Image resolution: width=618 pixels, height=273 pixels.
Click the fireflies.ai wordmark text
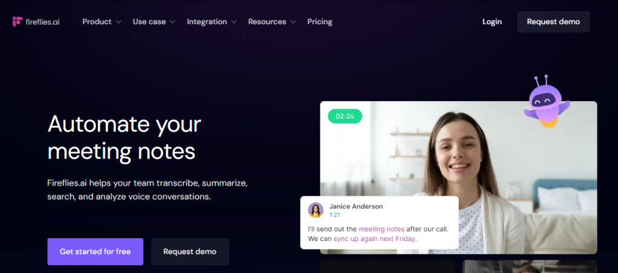42,22
